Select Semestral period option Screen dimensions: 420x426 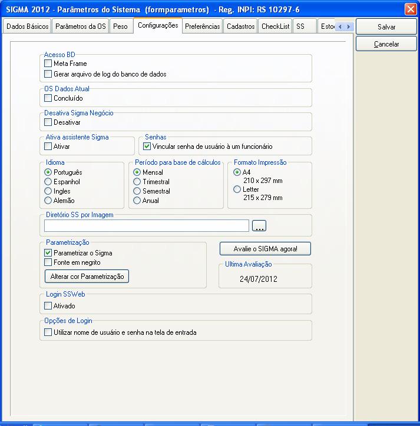coord(137,191)
